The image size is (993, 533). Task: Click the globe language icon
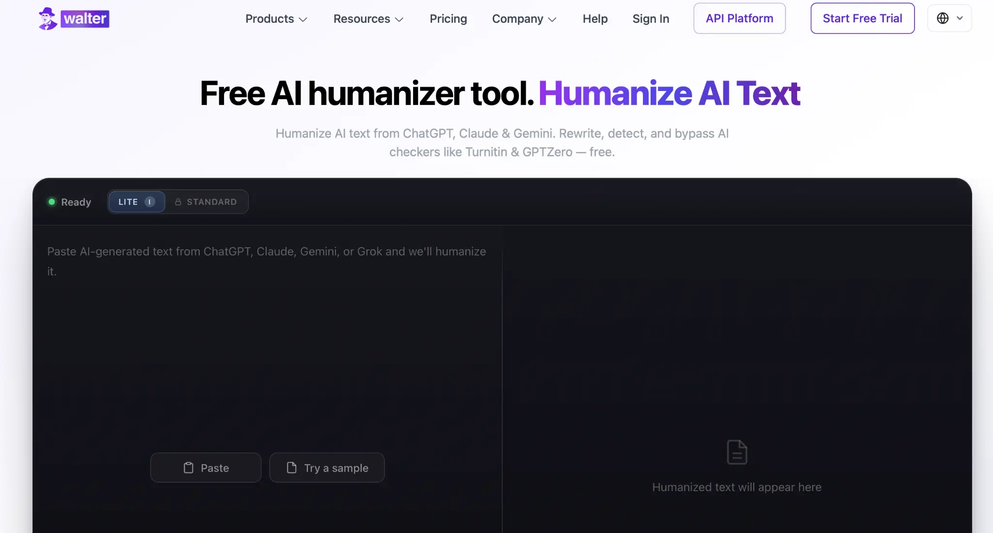click(x=943, y=18)
